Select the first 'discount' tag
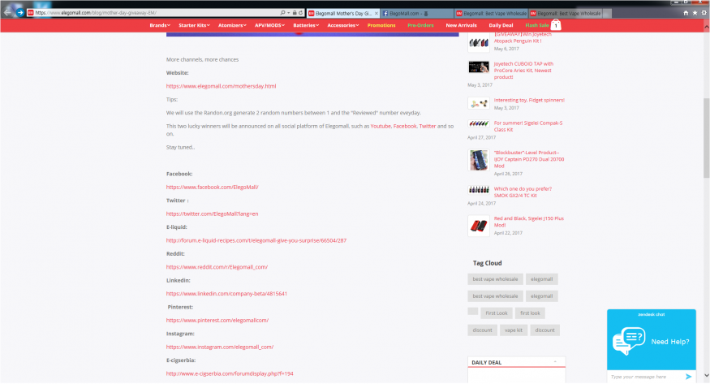710x384 pixels. pos(482,330)
